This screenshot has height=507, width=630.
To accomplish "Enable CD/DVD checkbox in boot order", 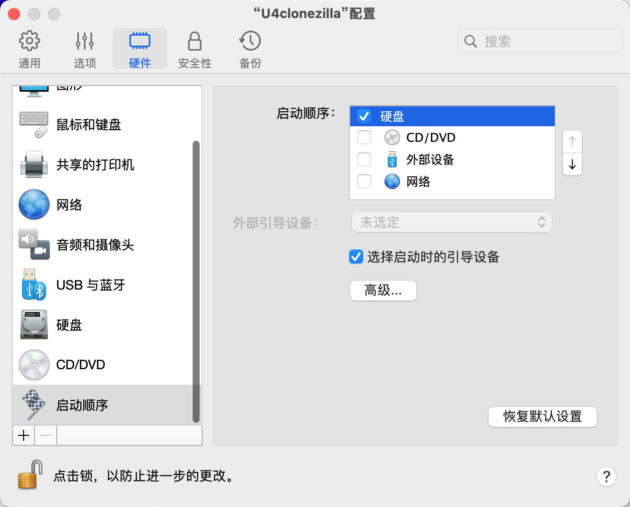I will coord(364,137).
